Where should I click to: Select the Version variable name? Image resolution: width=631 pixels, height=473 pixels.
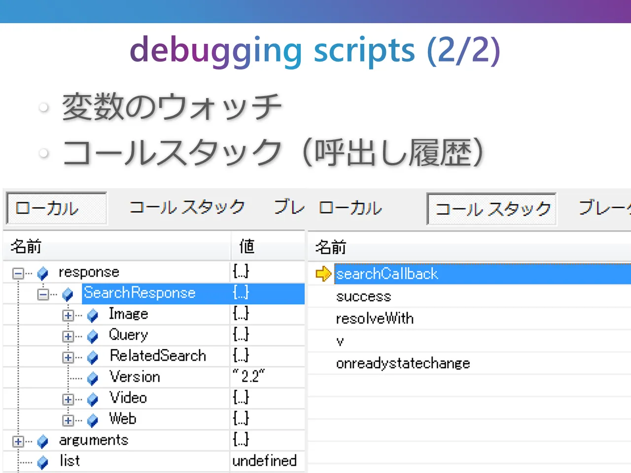click(x=135, y=377)
